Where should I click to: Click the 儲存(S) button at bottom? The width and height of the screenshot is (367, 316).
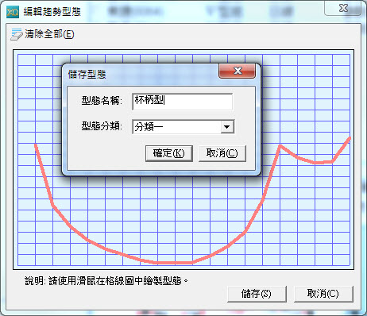point(257,294)
